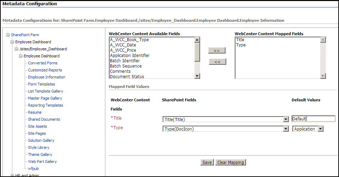Click the Clear Mapping button
This screenshot has width=339, height=177.
[231, 162]
